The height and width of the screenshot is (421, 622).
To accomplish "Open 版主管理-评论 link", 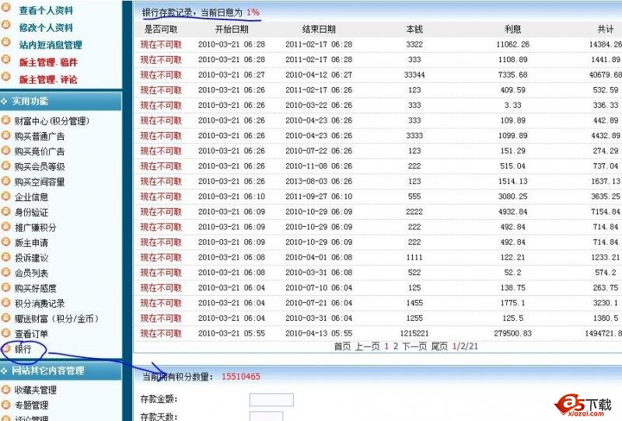I will 48,80.
